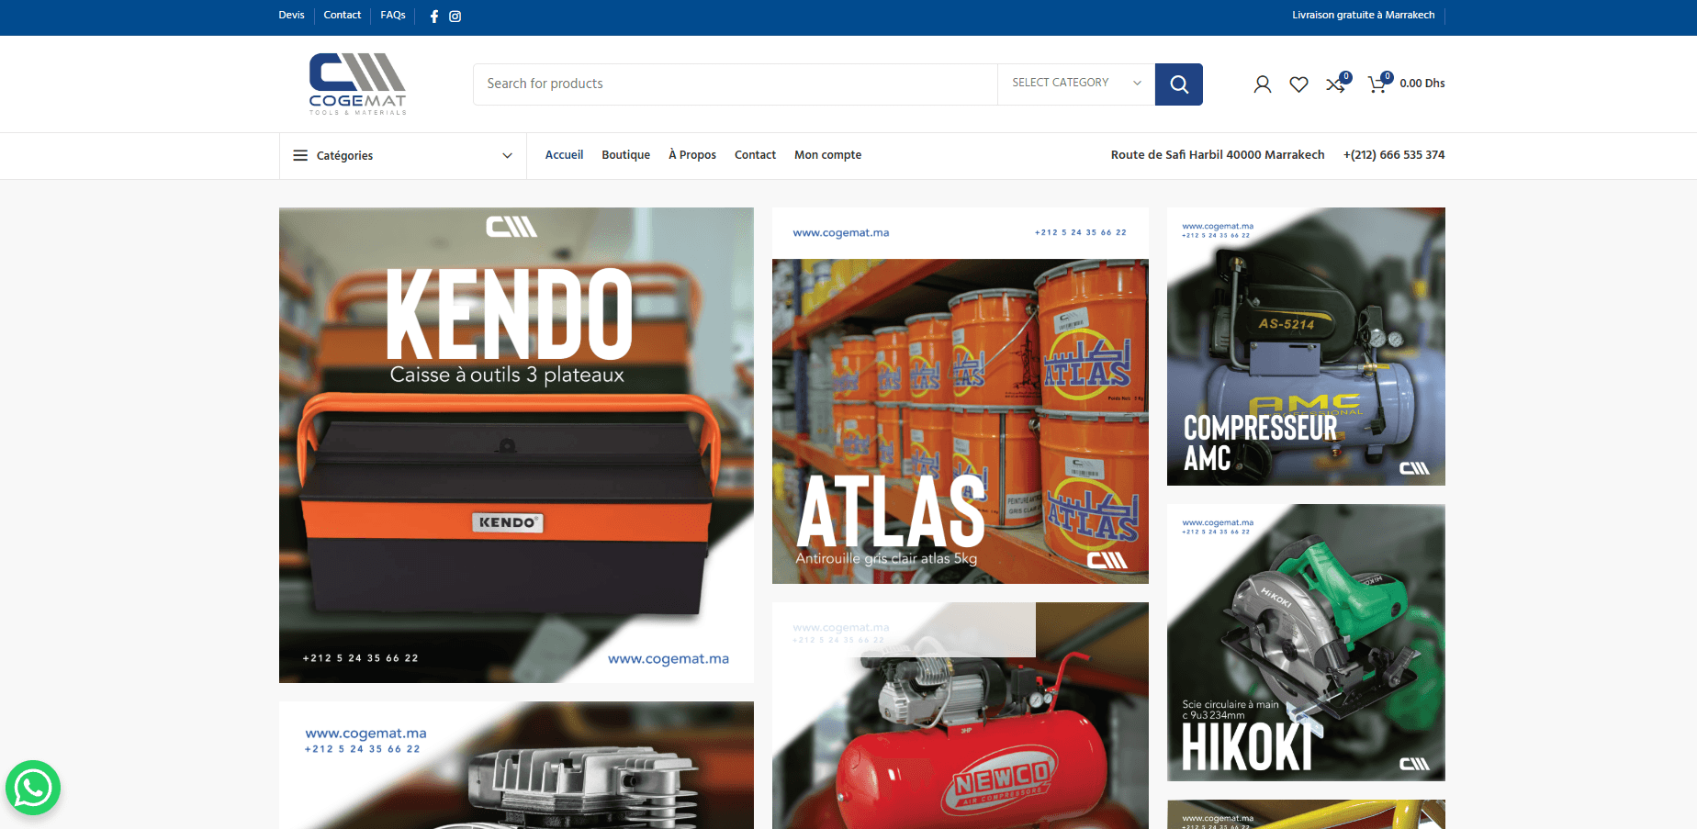Click the Cogemat logo

click(357, 84)
